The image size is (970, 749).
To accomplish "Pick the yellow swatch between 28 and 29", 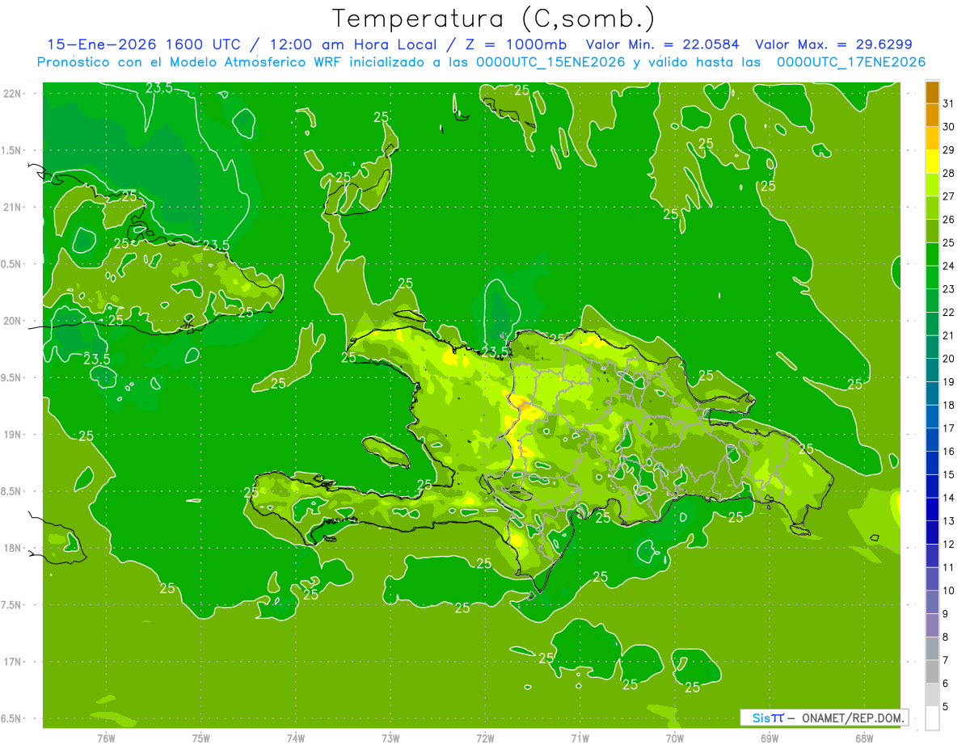I will (932, 162).
